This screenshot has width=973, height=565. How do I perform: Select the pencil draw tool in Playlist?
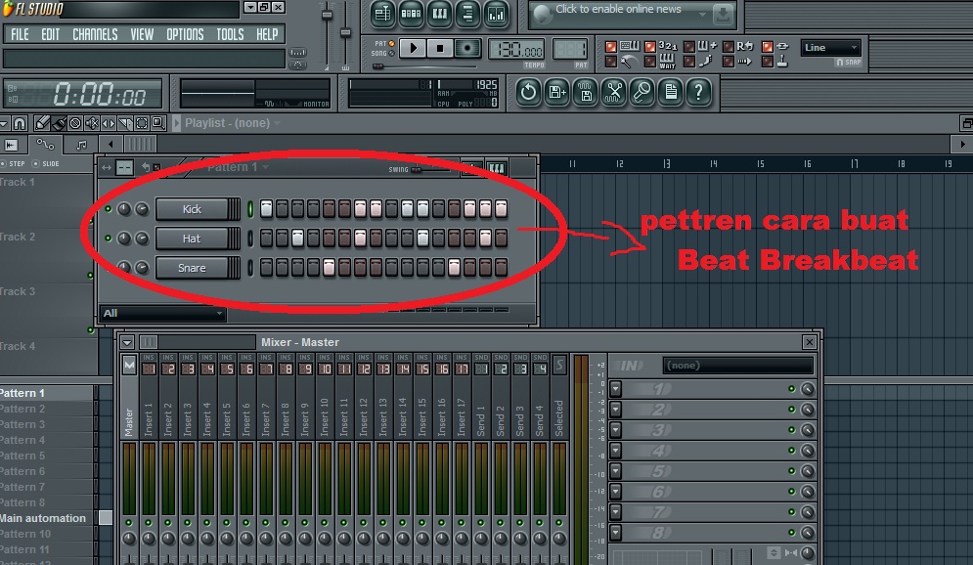tap(42, 123)
